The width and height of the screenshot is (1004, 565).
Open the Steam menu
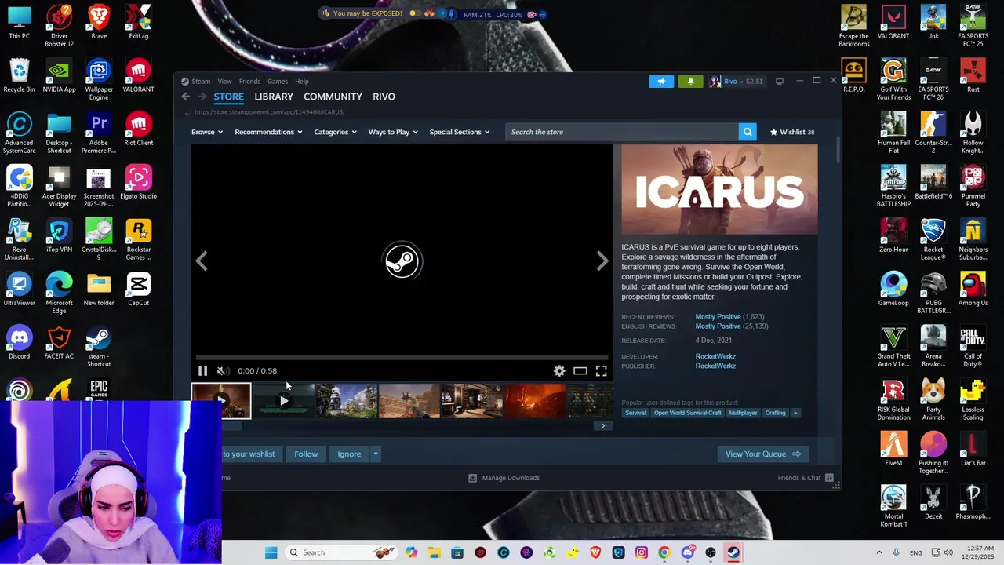pos(201,82)
